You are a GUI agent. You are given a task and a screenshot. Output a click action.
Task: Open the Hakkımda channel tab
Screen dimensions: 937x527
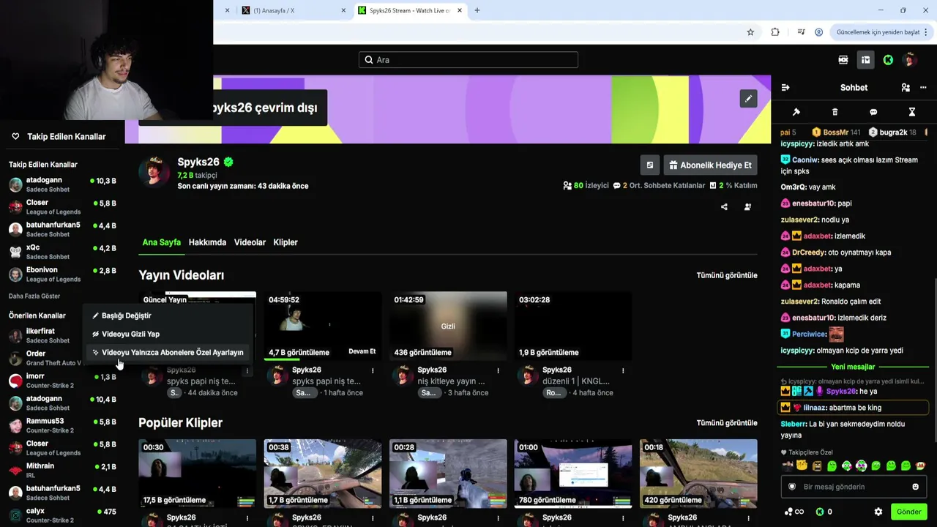pyautogui.click(x=207, y=242)
